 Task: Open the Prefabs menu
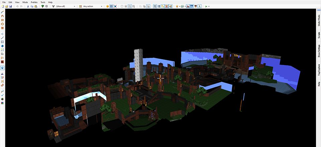point(33,2)
